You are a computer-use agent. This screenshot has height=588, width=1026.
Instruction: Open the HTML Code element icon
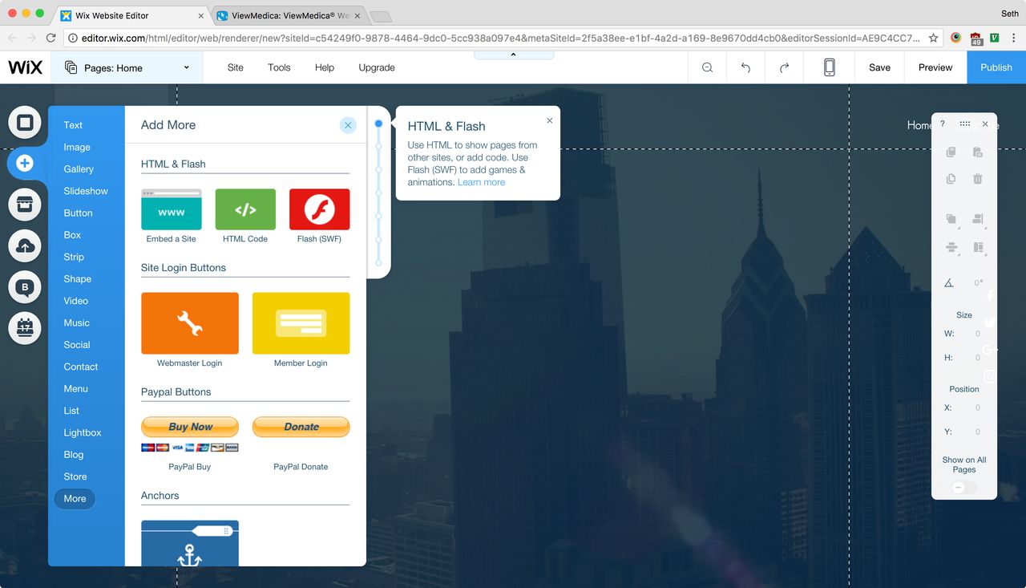click(245, 209)
